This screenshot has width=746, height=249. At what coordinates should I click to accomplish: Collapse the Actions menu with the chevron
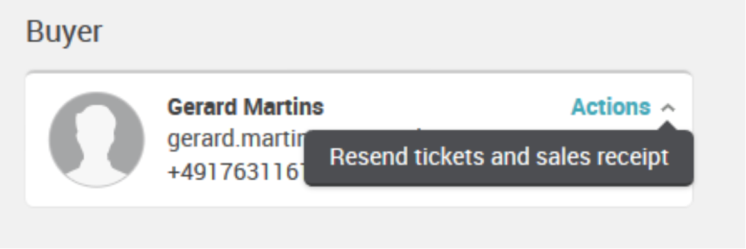(668, 108)
